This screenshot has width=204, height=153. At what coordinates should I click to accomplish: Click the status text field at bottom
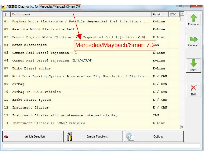click(x=101, y=146)
